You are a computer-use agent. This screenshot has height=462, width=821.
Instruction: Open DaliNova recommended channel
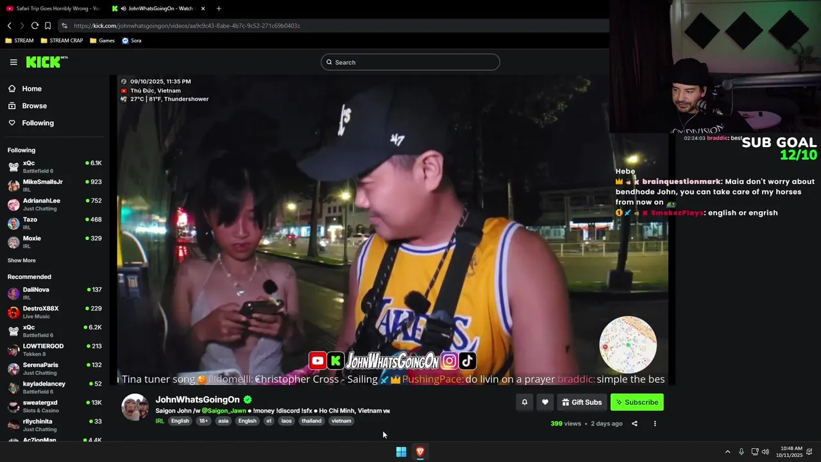pos(55,293)
